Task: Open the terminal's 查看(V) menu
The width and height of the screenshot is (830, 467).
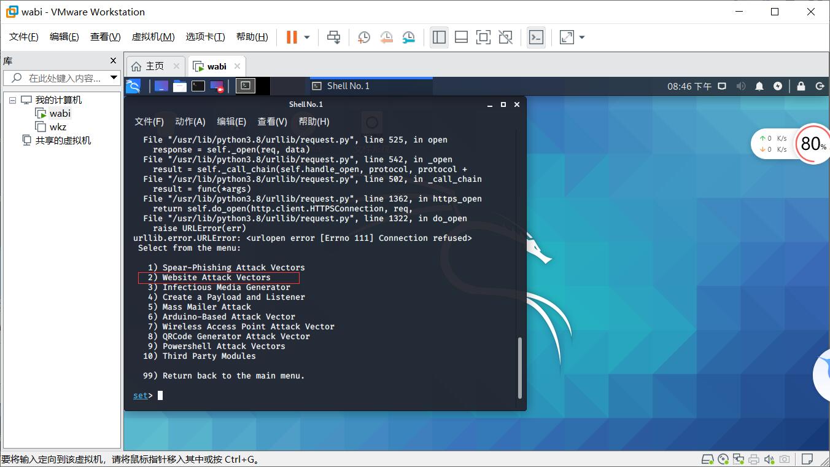Action: (x=272, y=122)
